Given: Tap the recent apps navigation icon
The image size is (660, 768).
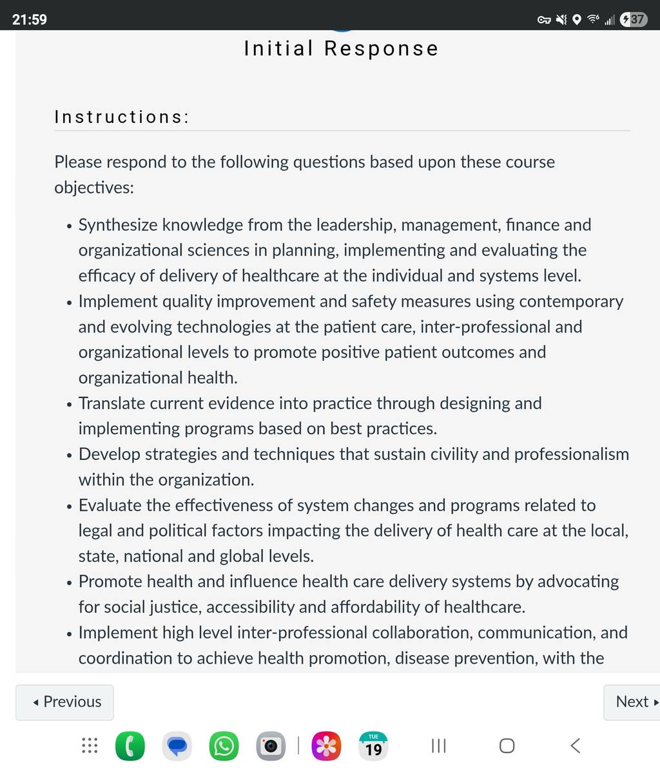Looking at the screenshot, I should (438, 746).
